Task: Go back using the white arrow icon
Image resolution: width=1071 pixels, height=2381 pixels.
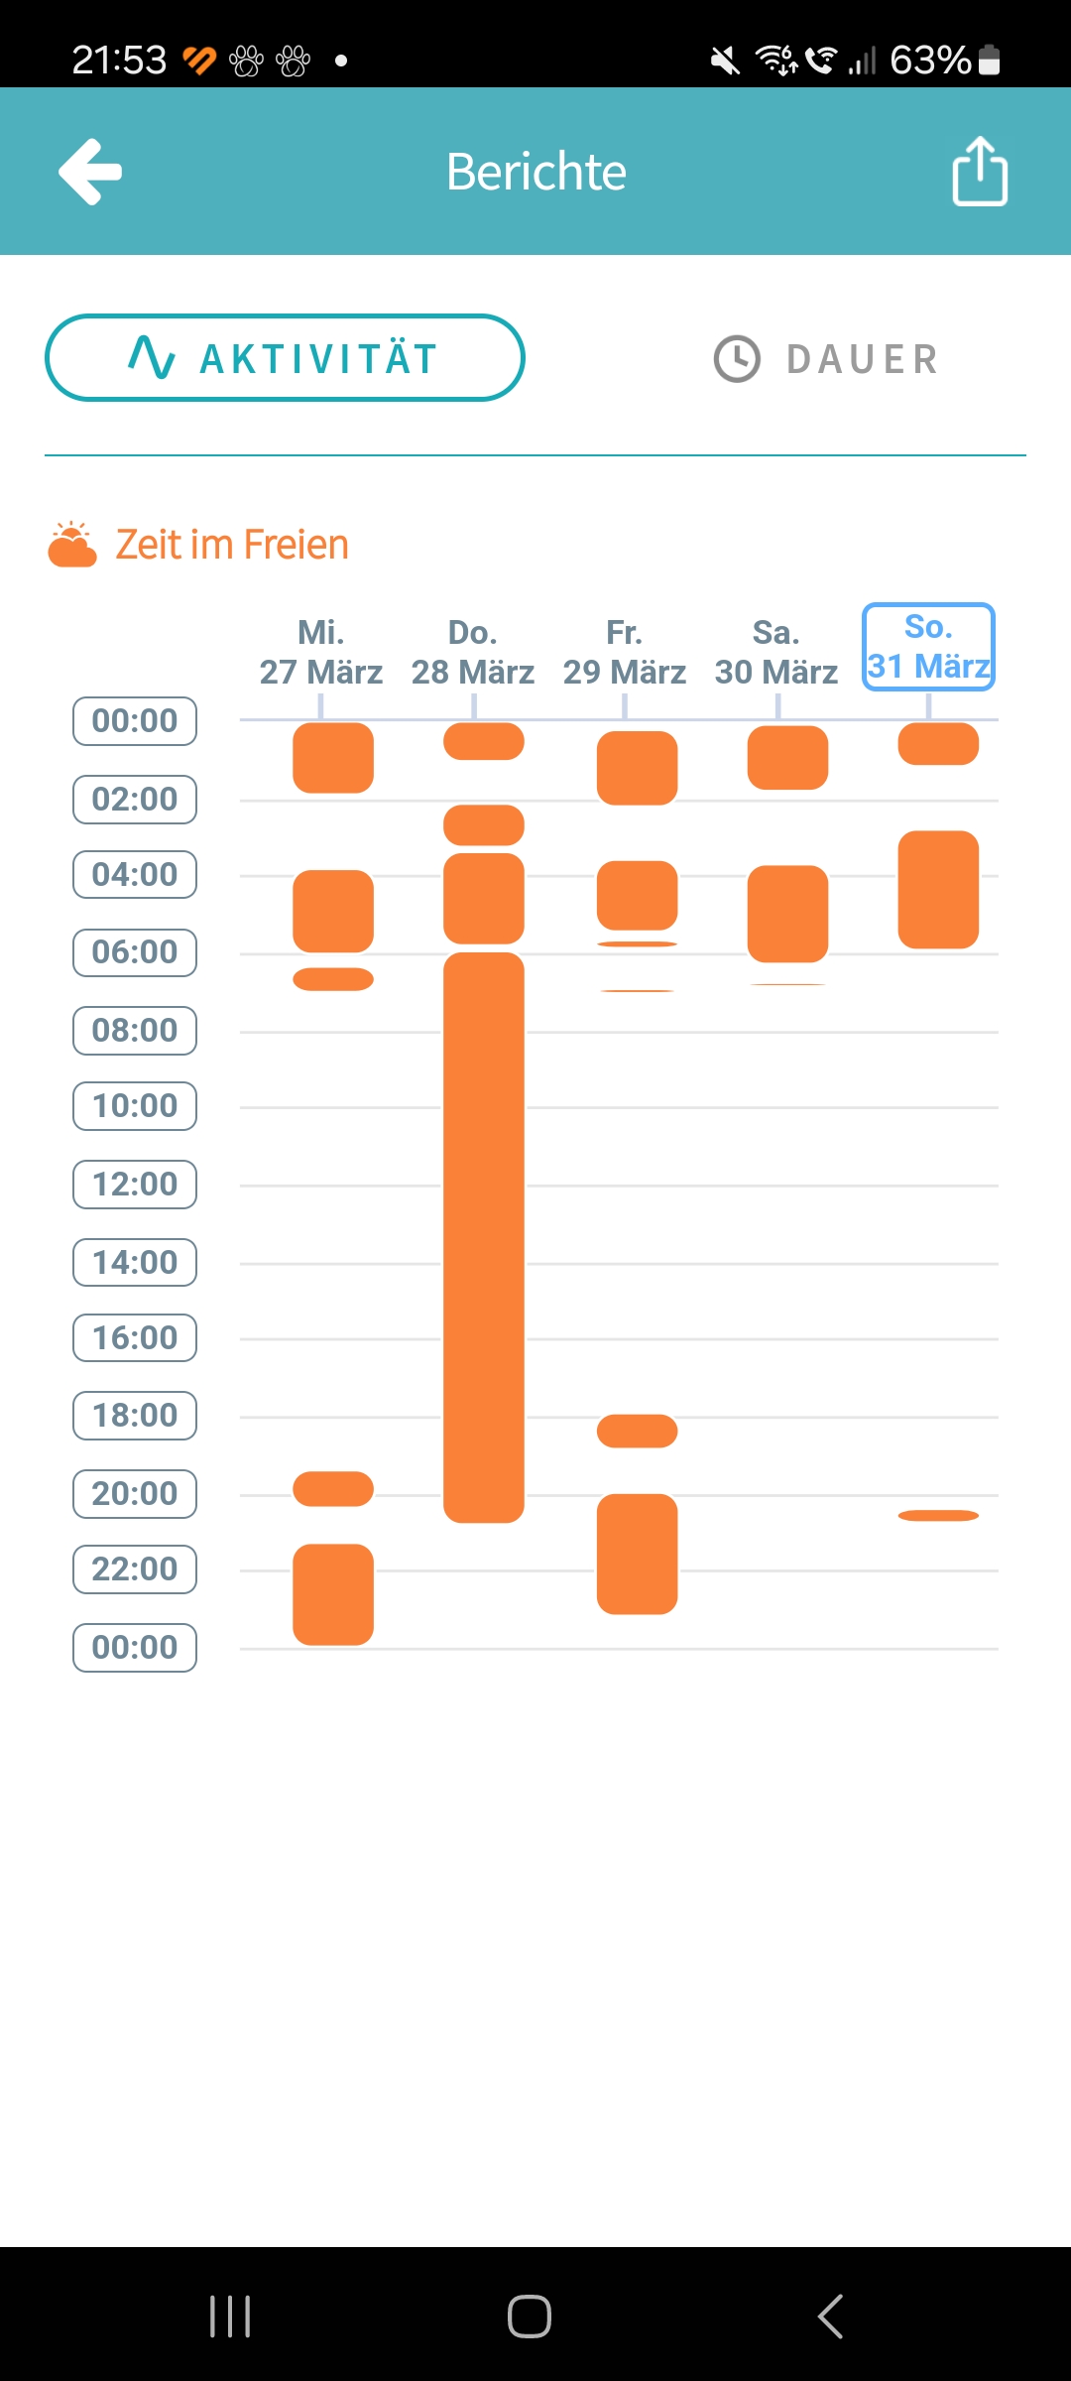Action: point(90,172)
